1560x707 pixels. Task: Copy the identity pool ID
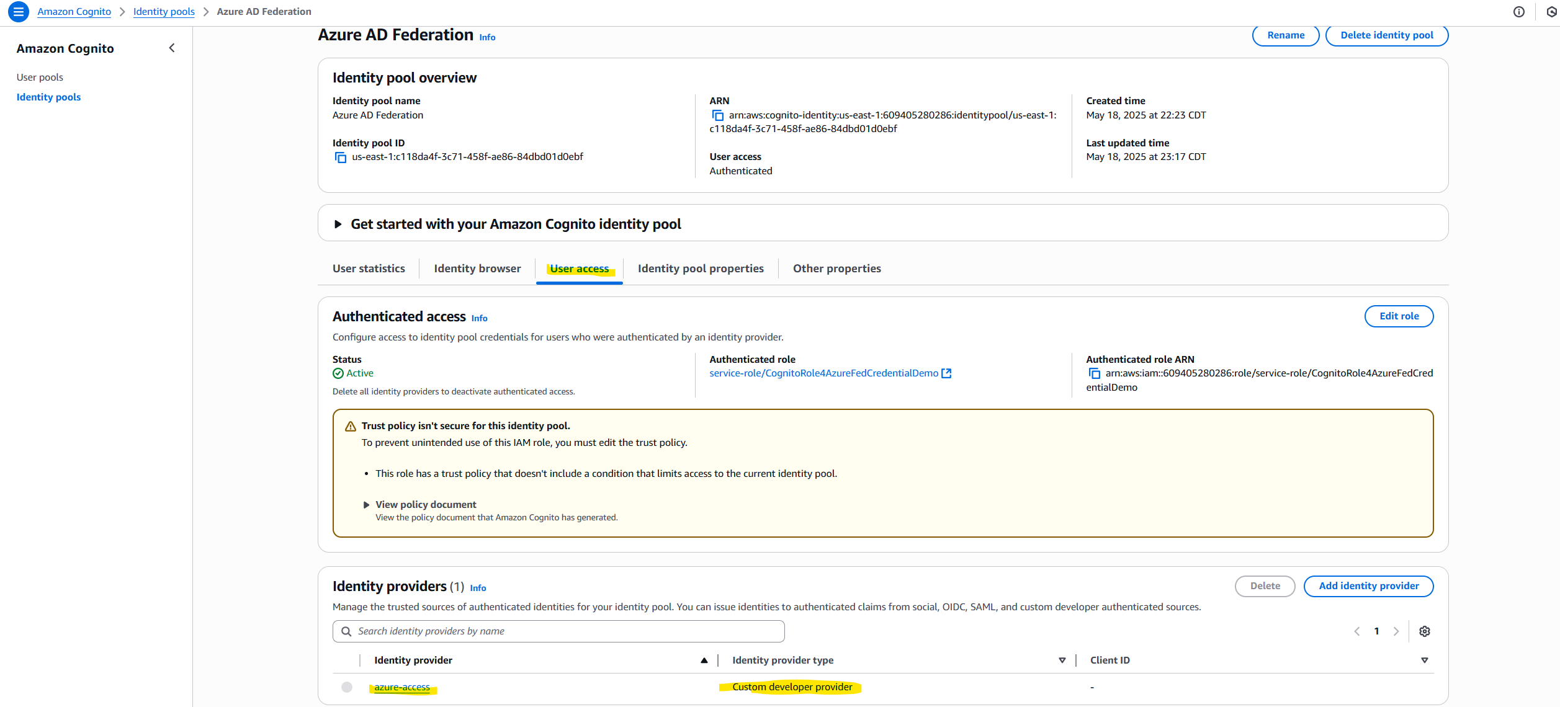(341, 158)
